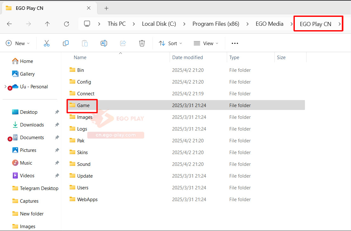Open the Sort options dropdown
The image size is (351, 231).
170,43
